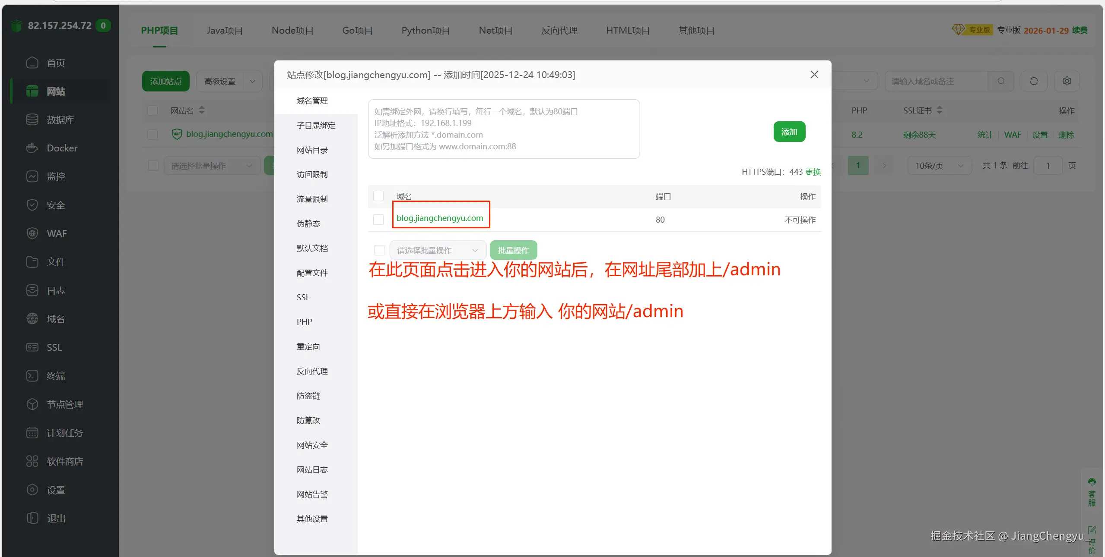Click the Docker whale icon in sidebar

[x=32, y=148]
